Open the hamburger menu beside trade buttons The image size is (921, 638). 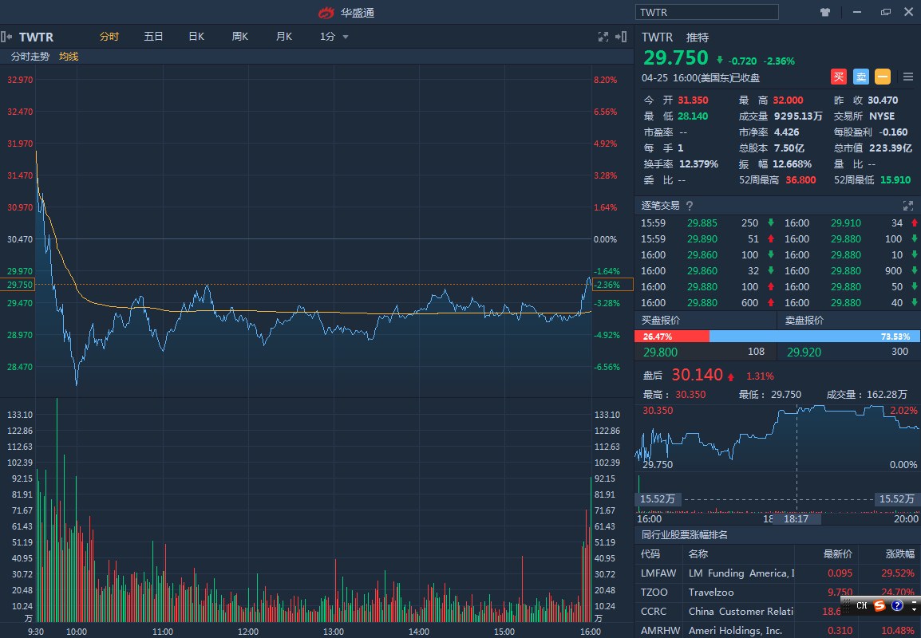[x=908, y=77]
